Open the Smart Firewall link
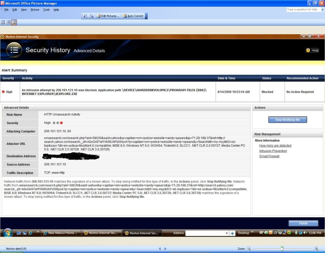This screenshot has height=253, width=325. (269, 156)
